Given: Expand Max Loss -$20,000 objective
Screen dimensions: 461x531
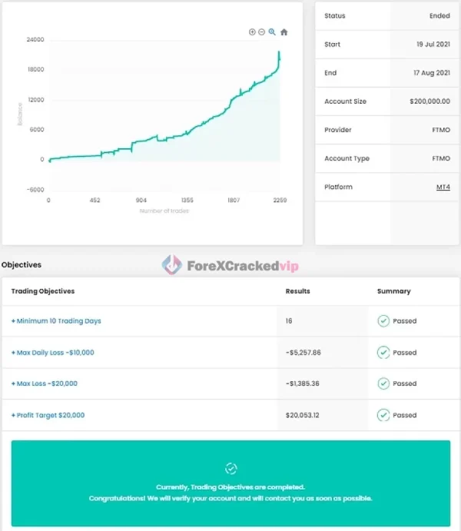Looking at the screenshot, I should tap(45, 383).
